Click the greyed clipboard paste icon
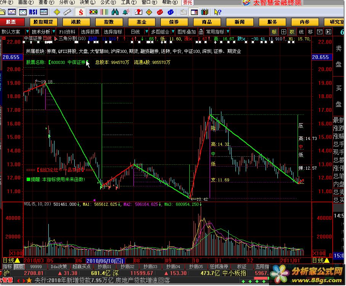This screenshot has height=286, width=346. (183, 12)
